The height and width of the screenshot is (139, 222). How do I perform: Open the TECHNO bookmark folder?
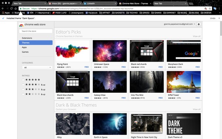click(132, 13)
